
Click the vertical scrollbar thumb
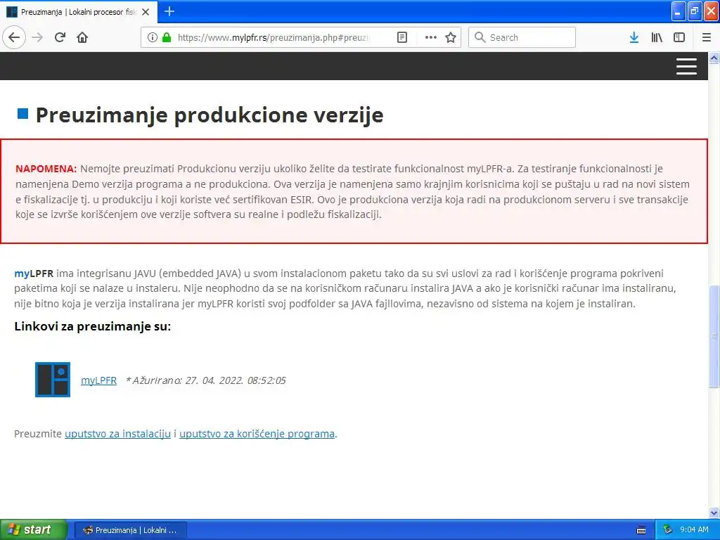(714, 337)
